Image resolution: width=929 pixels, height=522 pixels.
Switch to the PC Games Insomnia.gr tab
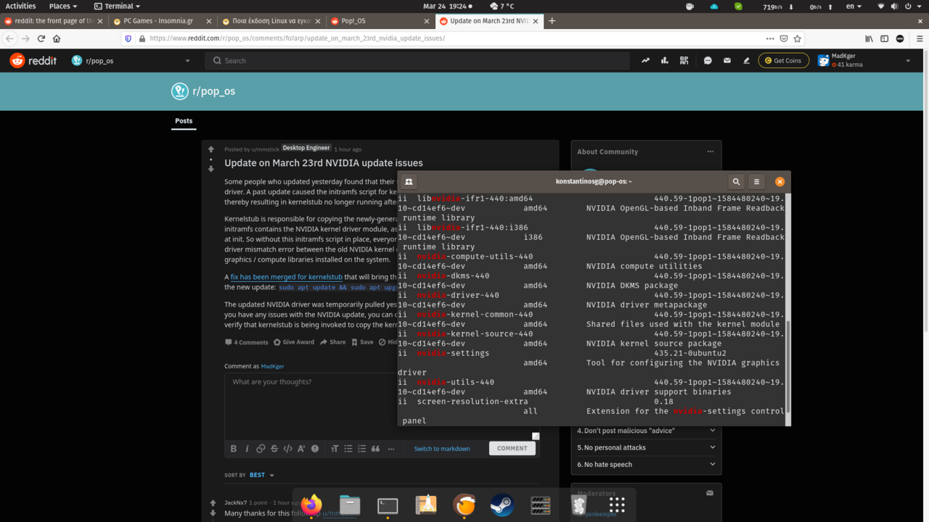pyautogui.click(x=163, y=21)
